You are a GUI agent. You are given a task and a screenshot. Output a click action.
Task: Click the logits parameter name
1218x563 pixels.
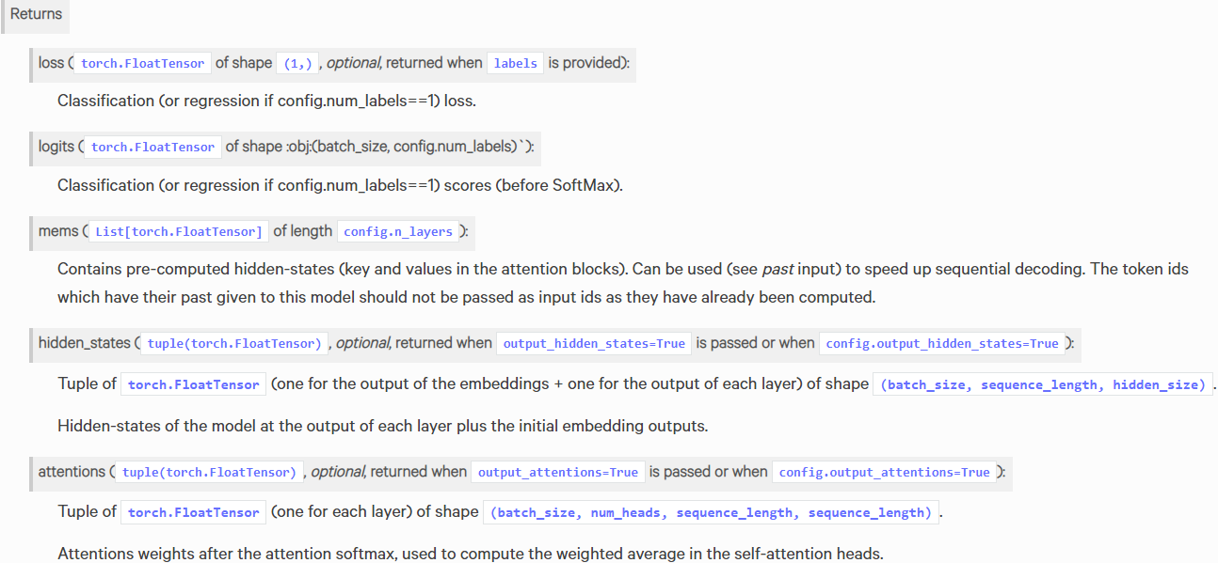pos(56,147)
